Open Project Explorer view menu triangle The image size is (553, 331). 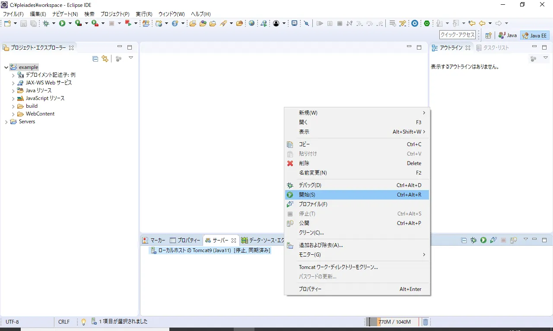click(131, 58)
